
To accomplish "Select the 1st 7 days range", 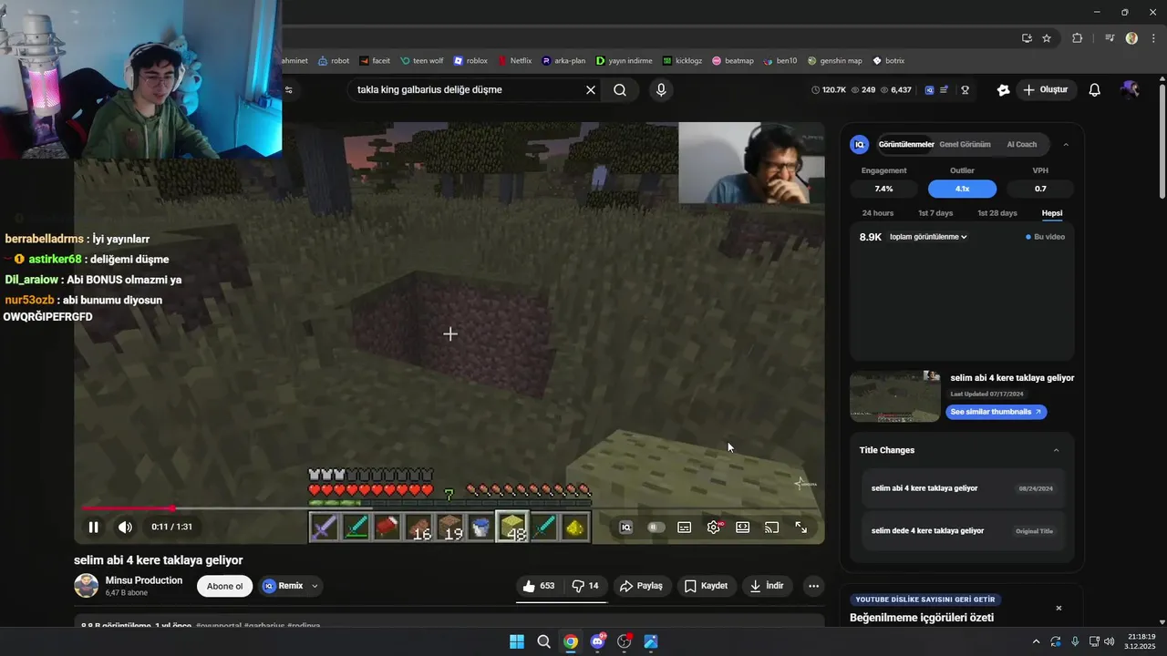I will point(935,213).
